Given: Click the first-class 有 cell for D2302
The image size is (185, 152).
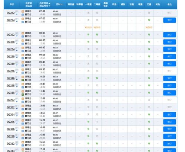Looking at the screenshot, I should (x=88, y=35).
